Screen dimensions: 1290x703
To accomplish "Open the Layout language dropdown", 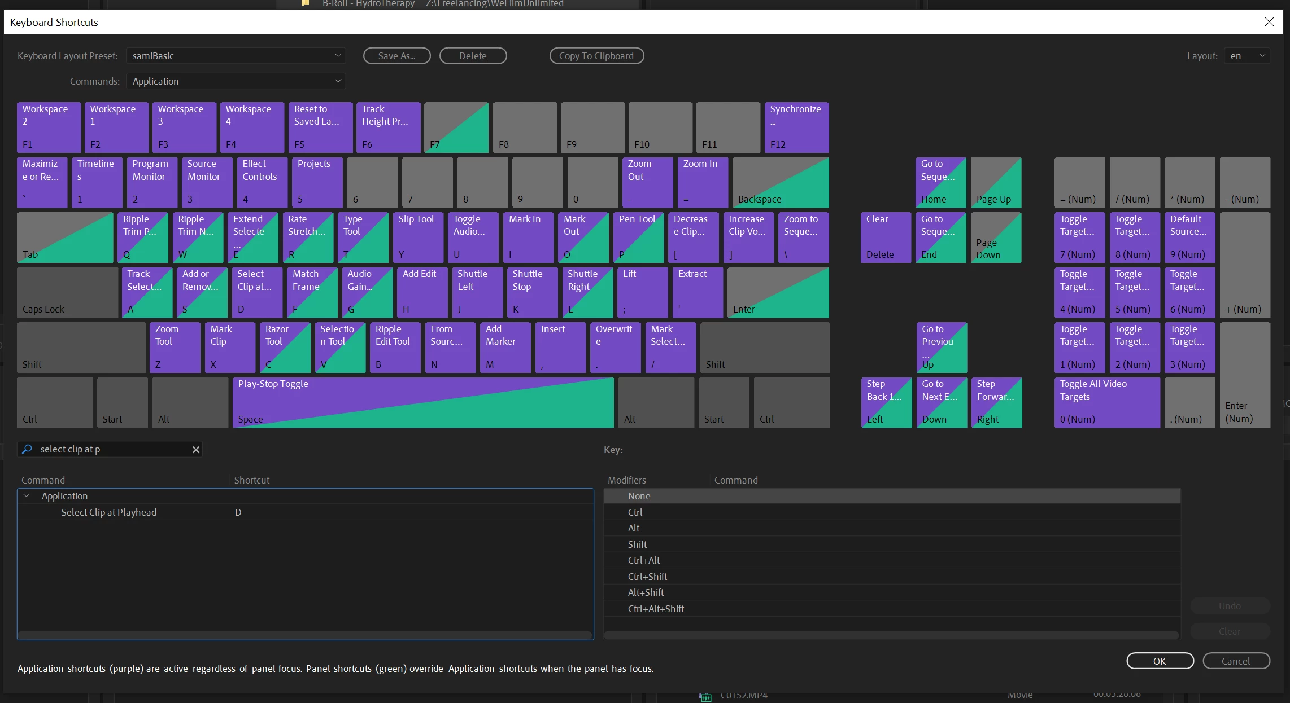I will click(x=1247, y=56).
